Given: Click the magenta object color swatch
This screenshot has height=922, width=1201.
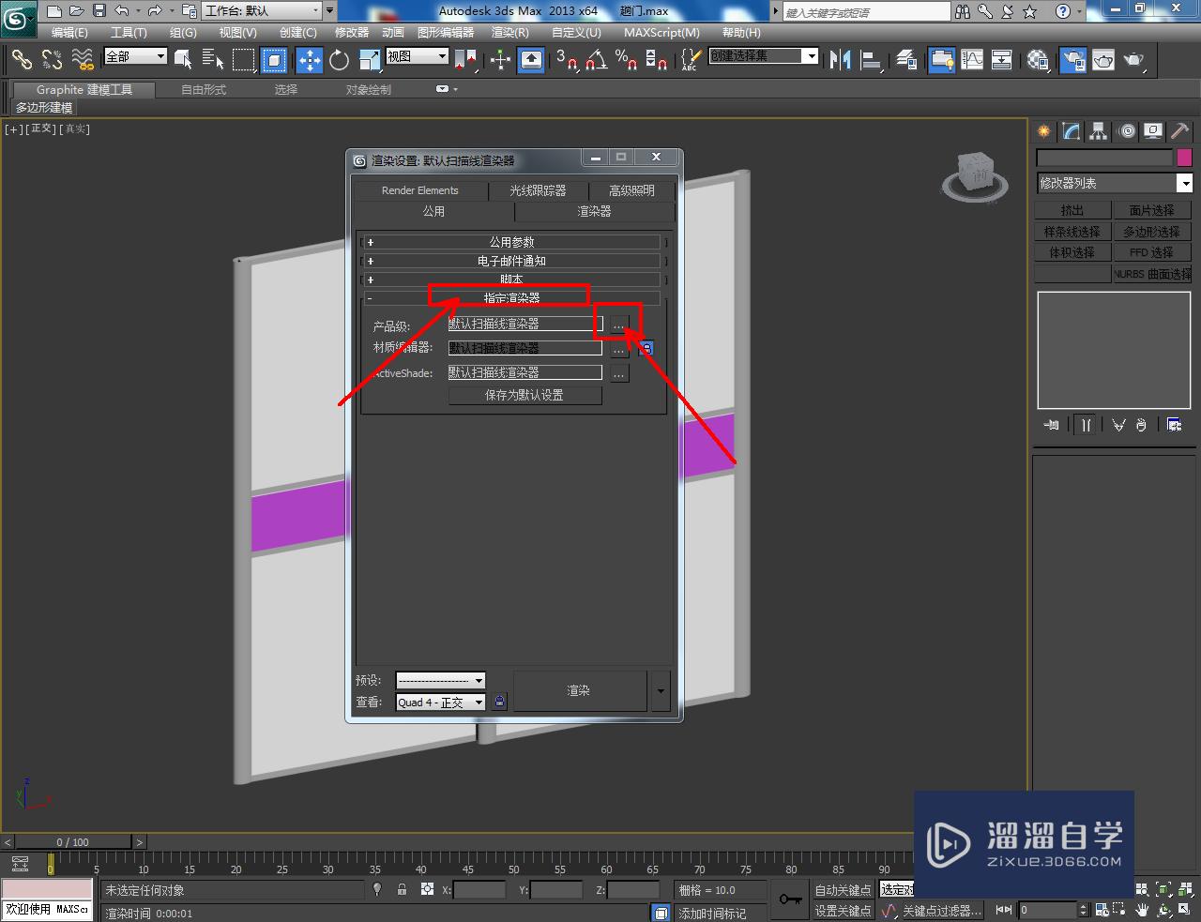Looking at the screenshot, I should pos(1184,158).
